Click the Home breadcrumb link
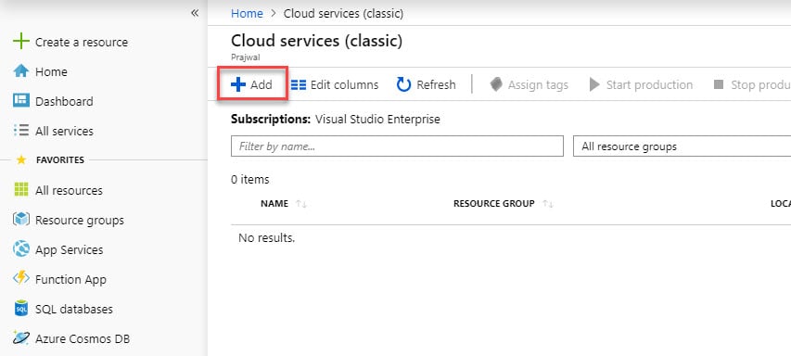This screenshot has width=791, height=356. [x=247, y=14]
